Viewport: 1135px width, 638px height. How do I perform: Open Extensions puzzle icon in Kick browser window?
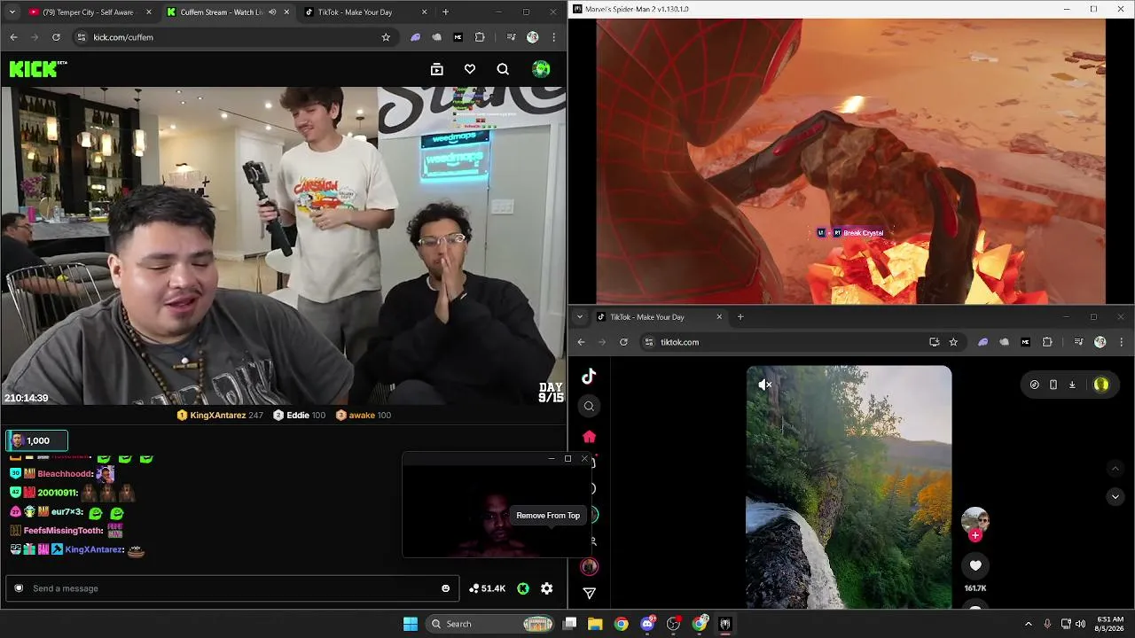pyautogui.click(x=480, y=37)
